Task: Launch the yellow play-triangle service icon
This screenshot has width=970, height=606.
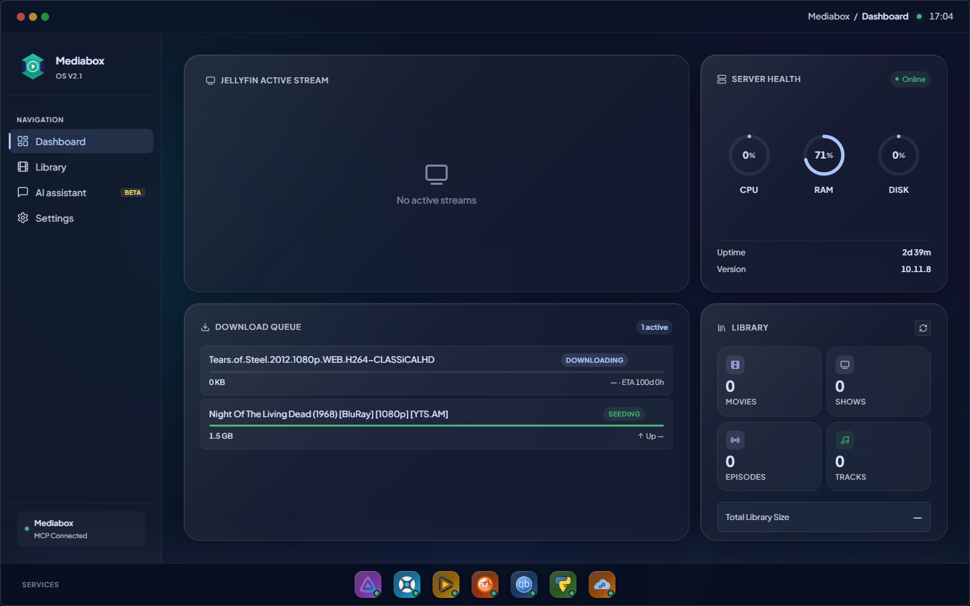Action: tap(446, 585)
